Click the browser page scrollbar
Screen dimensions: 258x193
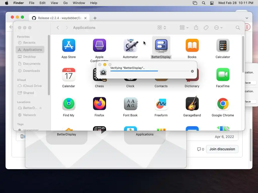click(251, 145)
